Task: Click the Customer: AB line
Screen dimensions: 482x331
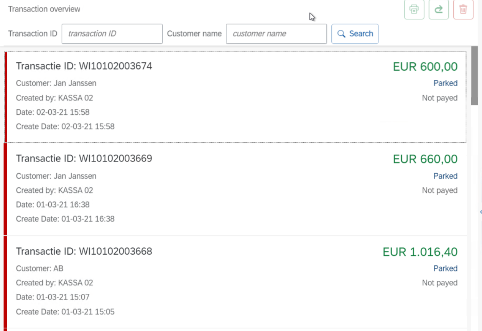Action: click(x=39, y=268)
